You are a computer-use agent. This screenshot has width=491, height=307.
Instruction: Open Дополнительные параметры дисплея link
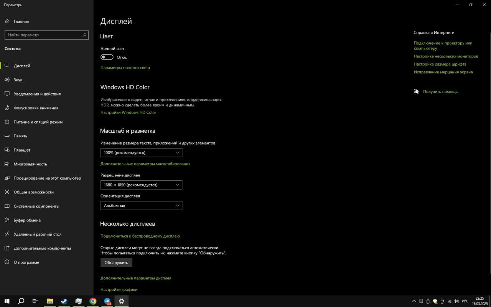click(136, 278)
